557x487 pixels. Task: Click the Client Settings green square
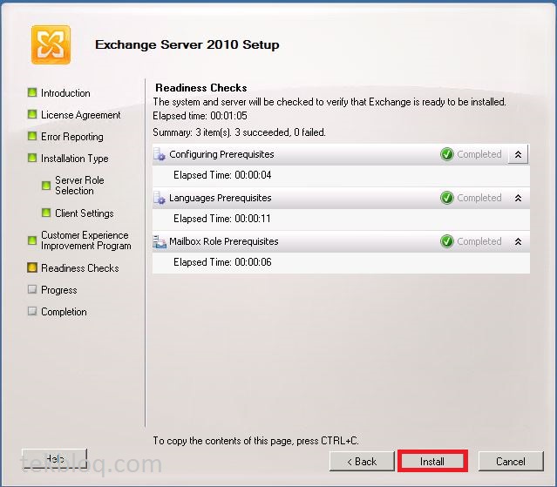coord(46,213)
